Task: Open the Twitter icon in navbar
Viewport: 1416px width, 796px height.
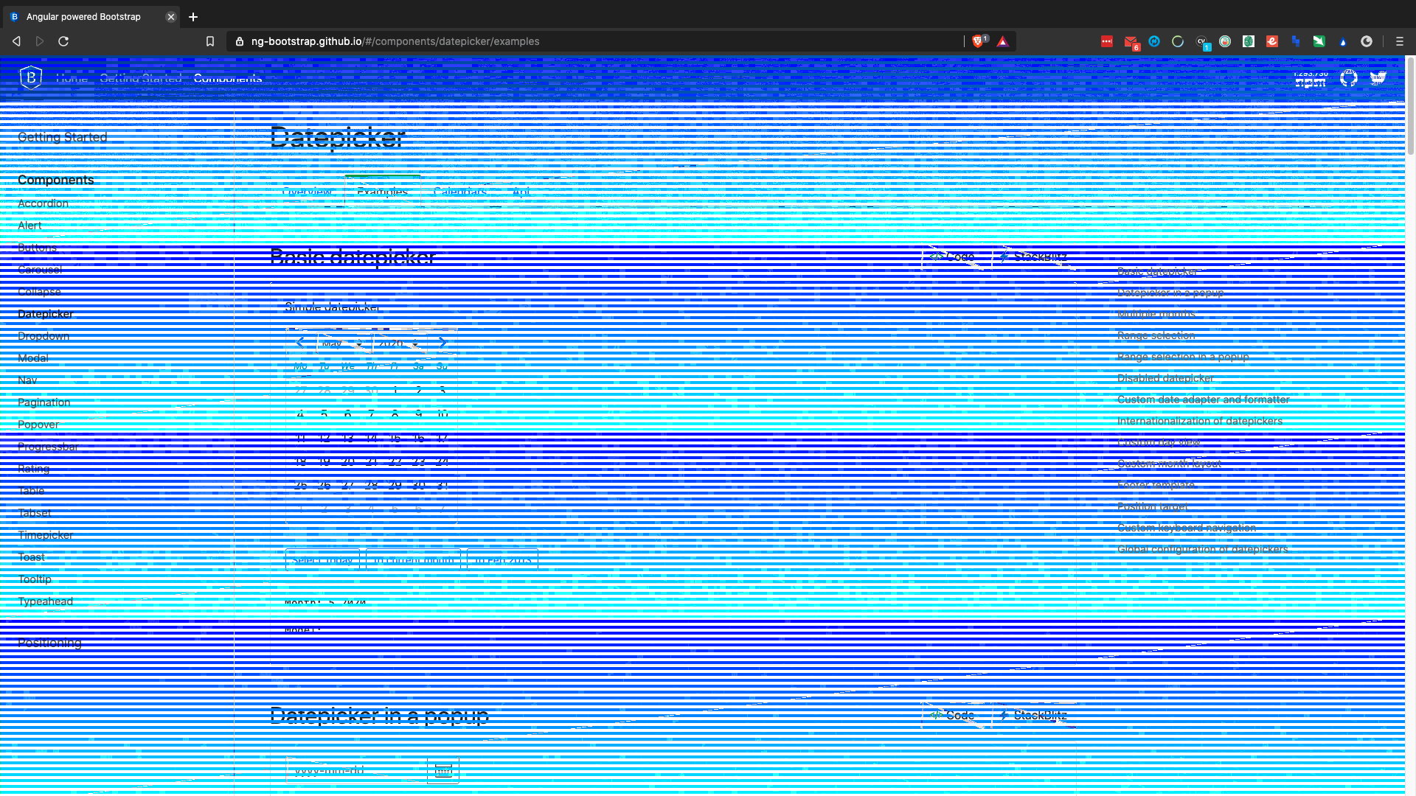Action: [1378, 78]
